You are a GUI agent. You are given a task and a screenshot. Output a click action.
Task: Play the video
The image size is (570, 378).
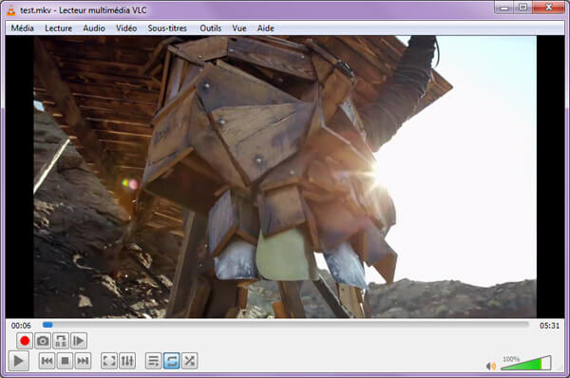click(x=19, y=361)
